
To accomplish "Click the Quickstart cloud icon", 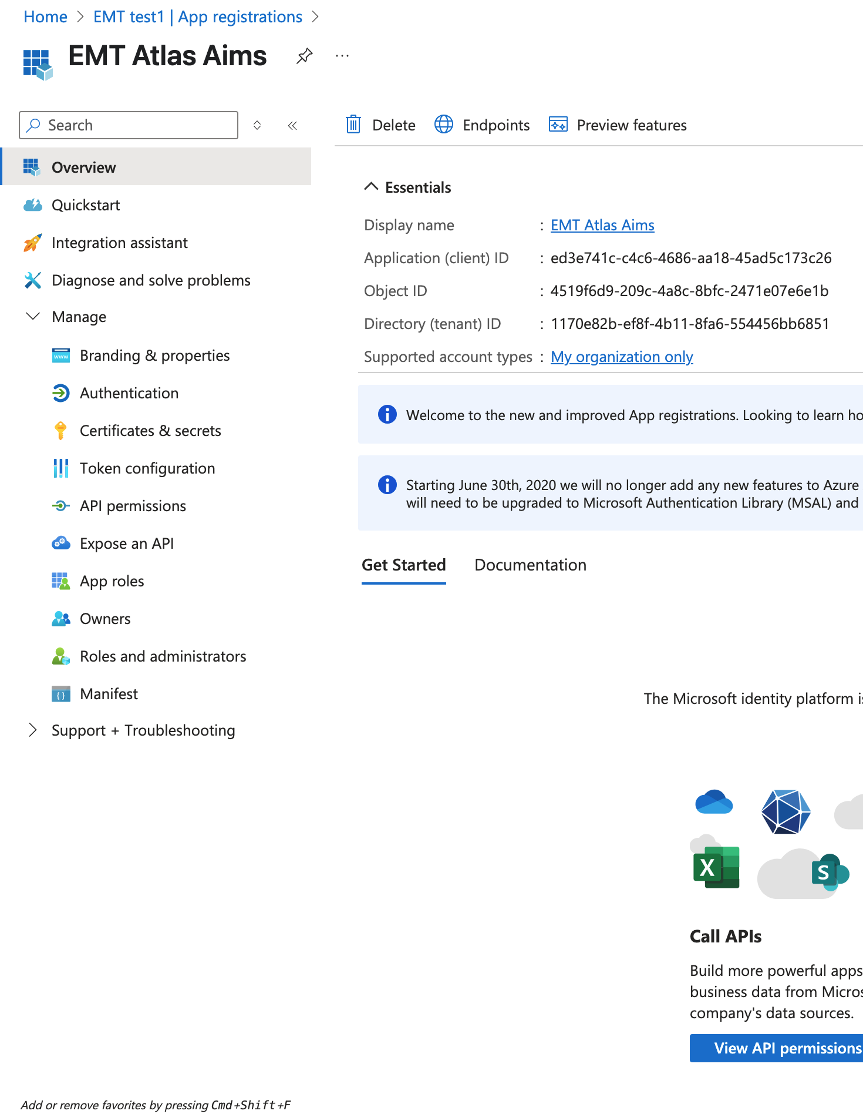I will [33, 205].
